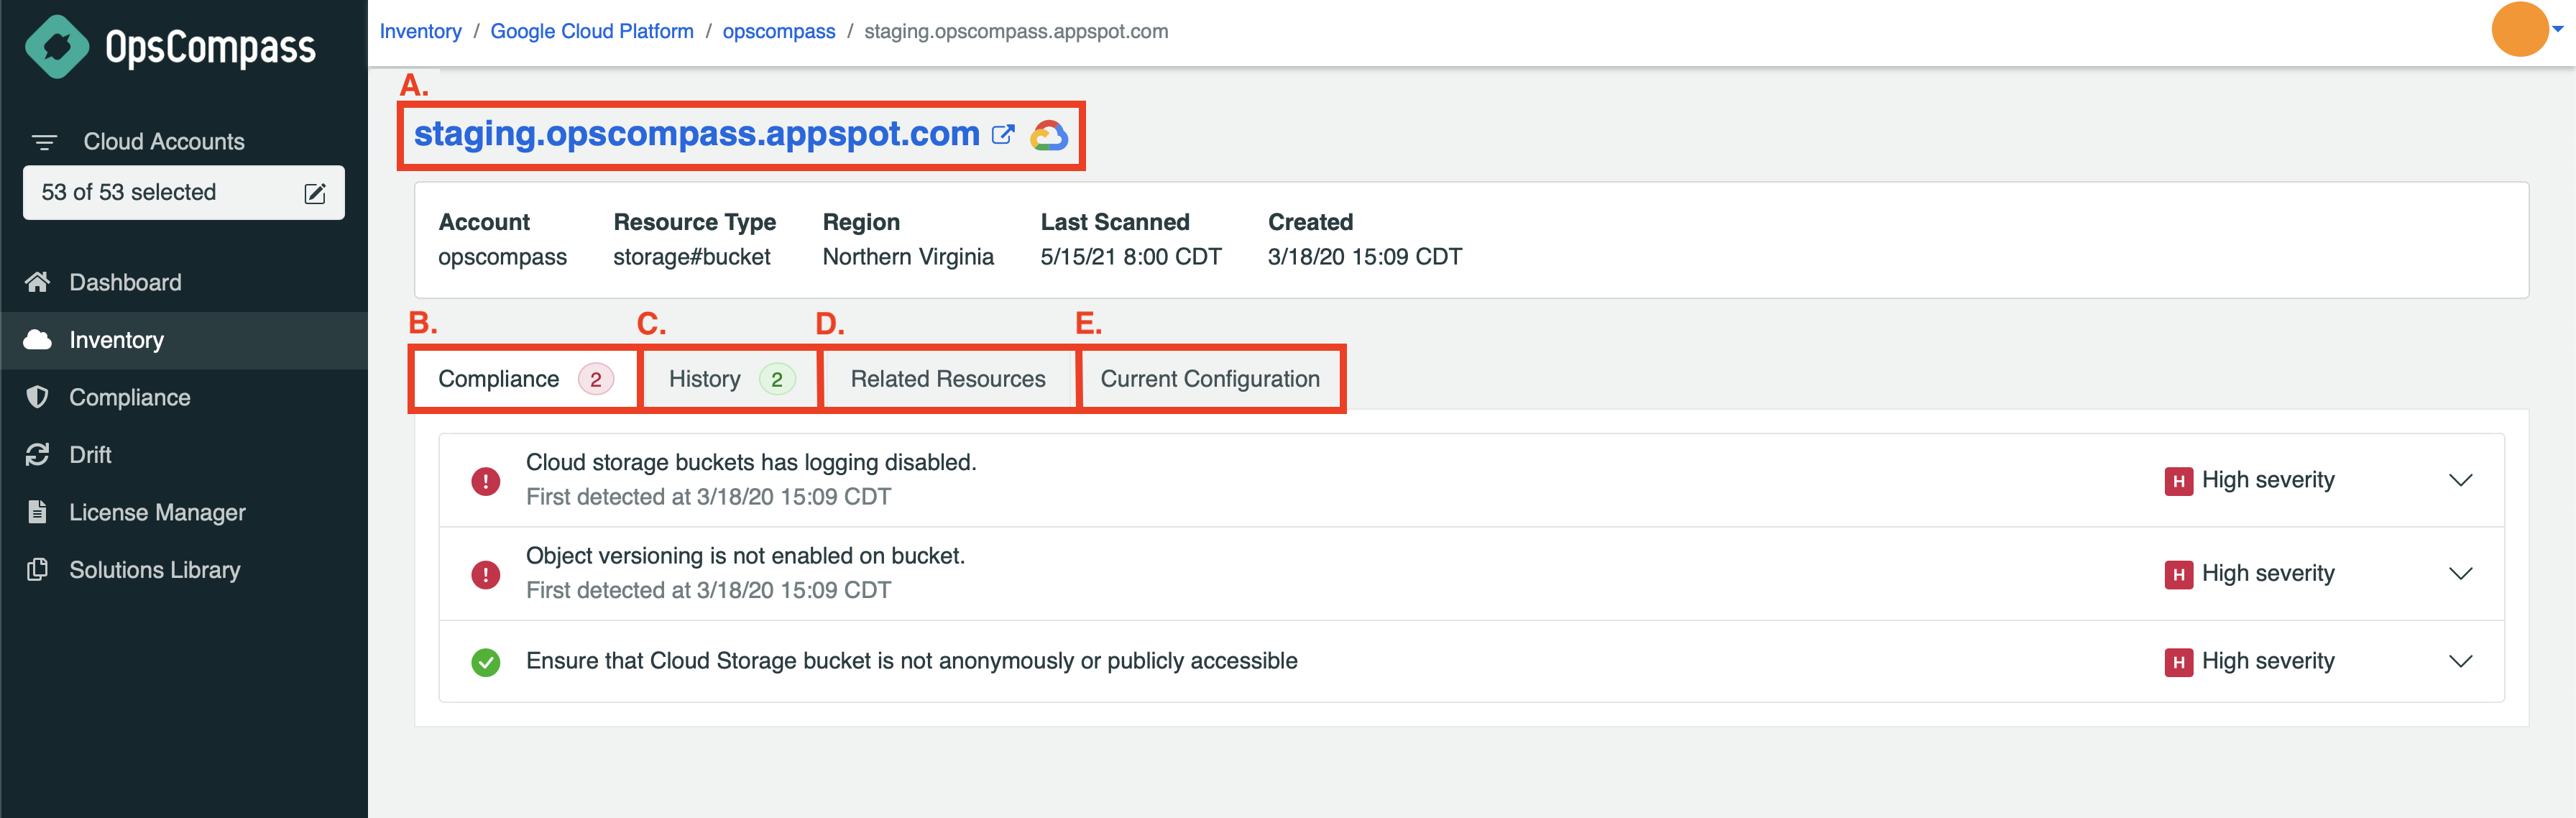Go to Inventory breadcrumb link

(420, 31)
